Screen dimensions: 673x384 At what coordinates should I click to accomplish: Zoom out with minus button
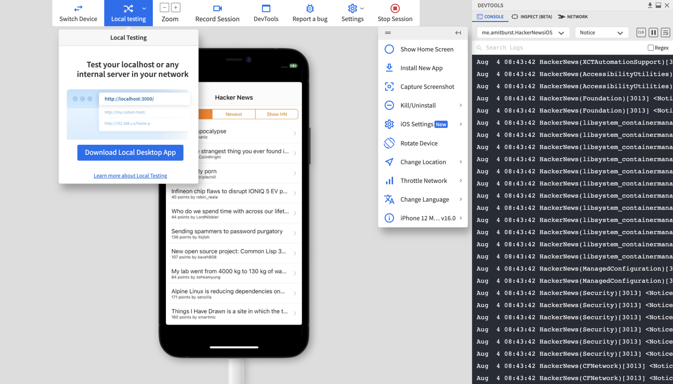click(165, 8)
